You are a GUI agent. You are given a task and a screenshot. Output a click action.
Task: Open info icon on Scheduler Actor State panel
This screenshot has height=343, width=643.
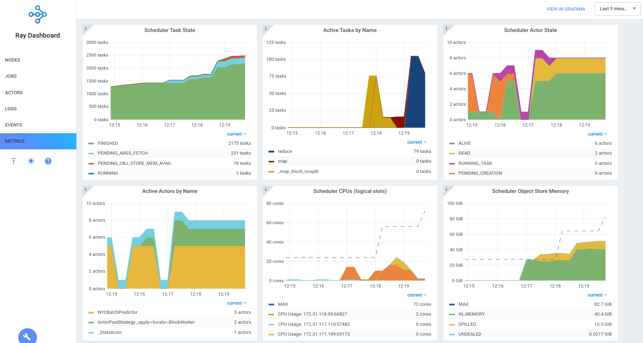(446, 28)
